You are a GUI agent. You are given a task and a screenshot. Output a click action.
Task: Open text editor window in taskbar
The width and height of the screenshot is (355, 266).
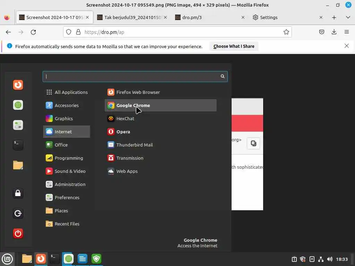pos(83,259)
